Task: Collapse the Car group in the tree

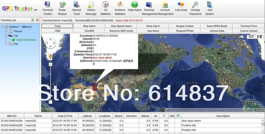Action: point(6,35)
